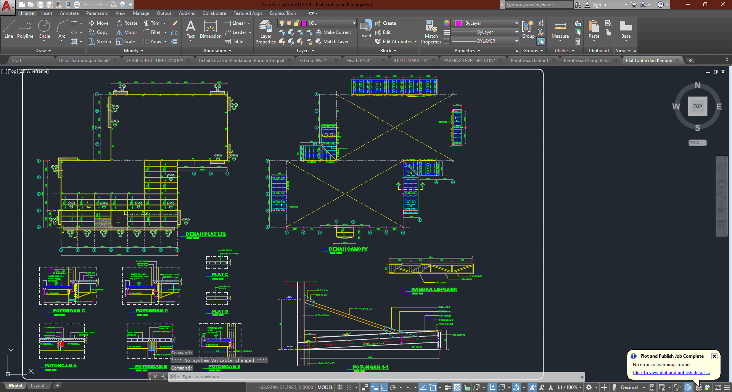Expand the Draw panel
Viewport: 732px width, 392px height.
[43, 51]
